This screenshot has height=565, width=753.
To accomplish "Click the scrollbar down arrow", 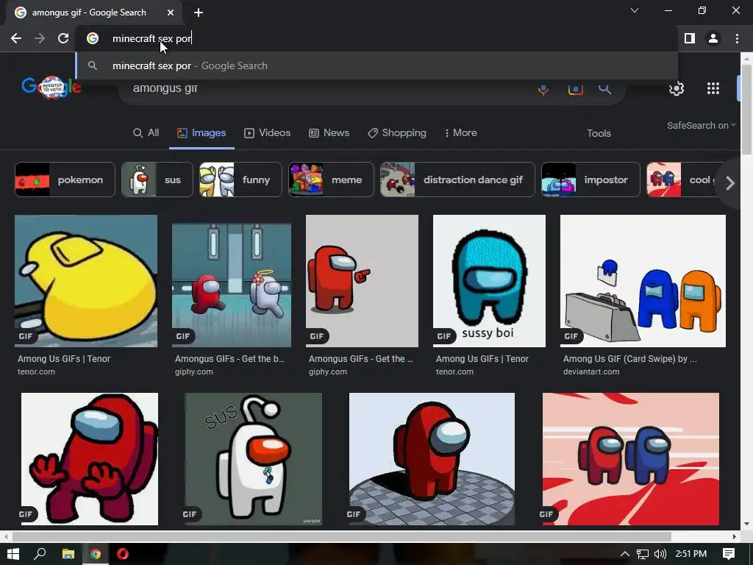I will [746, 524].
